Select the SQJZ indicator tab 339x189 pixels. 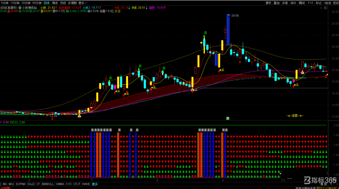31,184
